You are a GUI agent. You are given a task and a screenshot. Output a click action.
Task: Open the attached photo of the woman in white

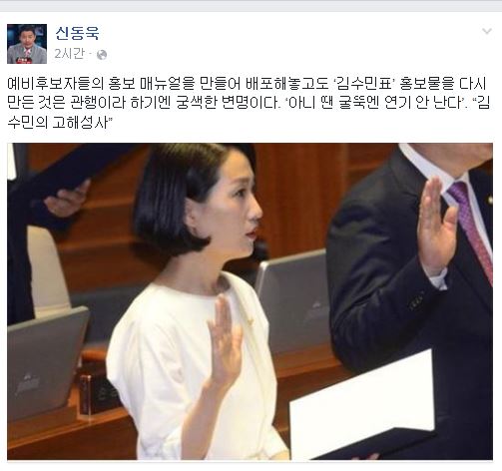[x=250, y=301]
